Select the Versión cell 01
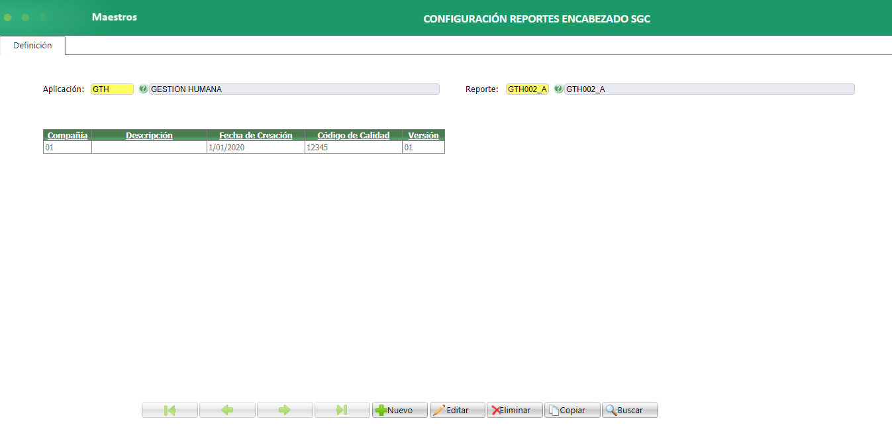Viewport: 892px width, 443px height. coord(423,147)
